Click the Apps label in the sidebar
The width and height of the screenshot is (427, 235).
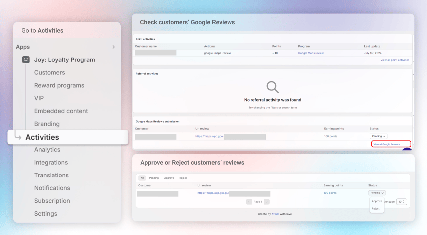[x=23, y=47]
